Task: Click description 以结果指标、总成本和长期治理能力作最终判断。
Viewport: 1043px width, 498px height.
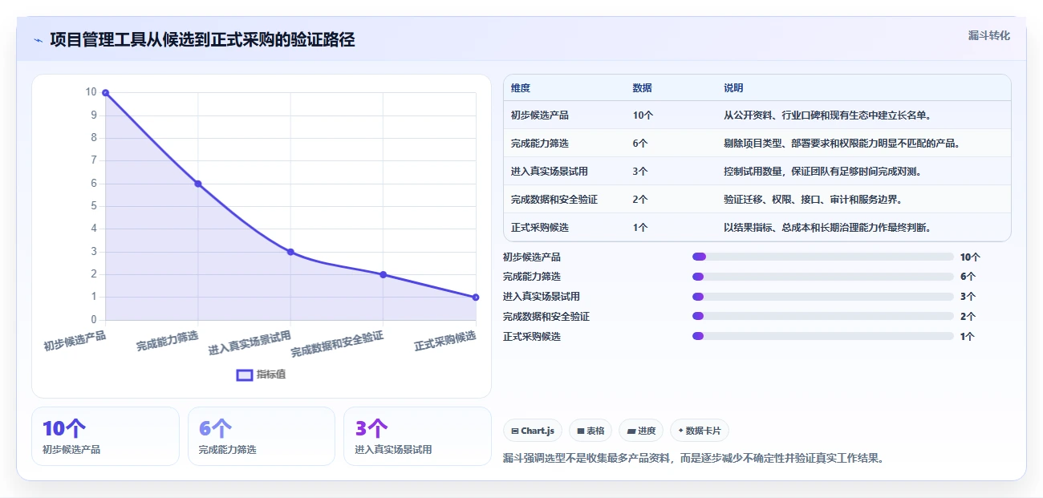Action: 827,228
